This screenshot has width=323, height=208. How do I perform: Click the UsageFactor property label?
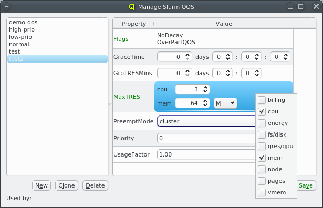(131, 154)
